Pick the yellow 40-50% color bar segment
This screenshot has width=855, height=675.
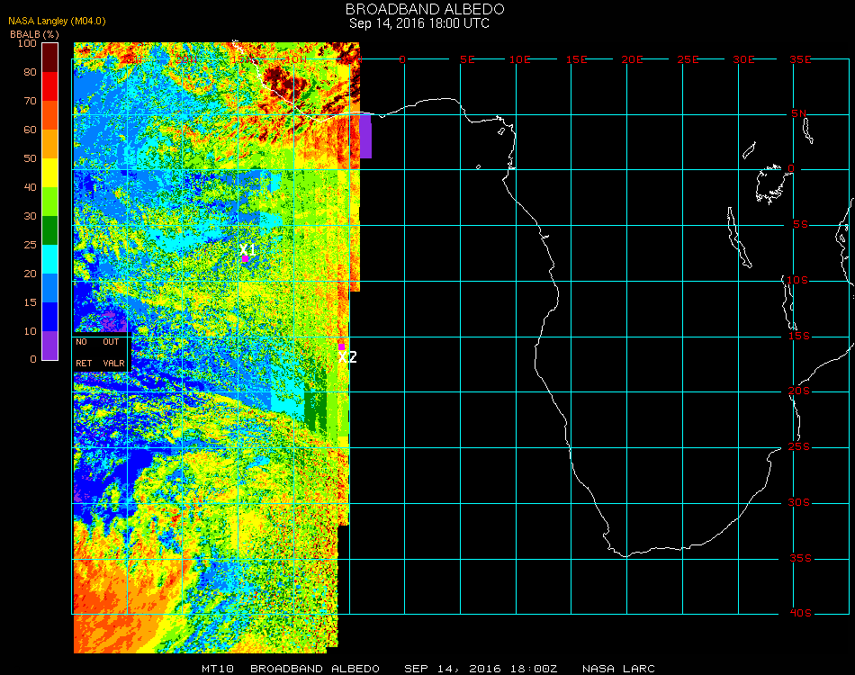[x=50, y=173]
